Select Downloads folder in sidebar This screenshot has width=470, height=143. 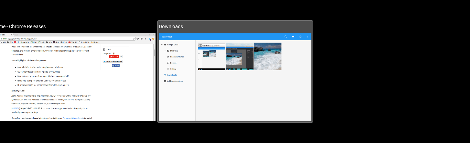[x=172, y=75]
